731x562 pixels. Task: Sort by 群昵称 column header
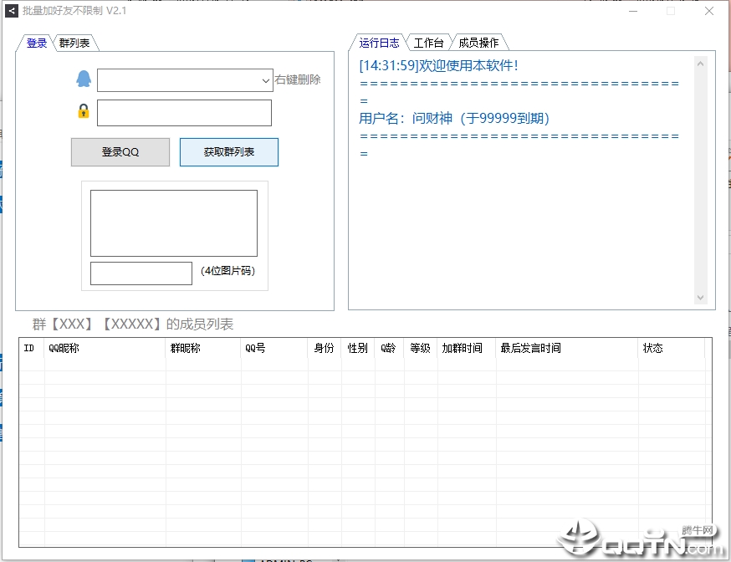coord(203,348)
